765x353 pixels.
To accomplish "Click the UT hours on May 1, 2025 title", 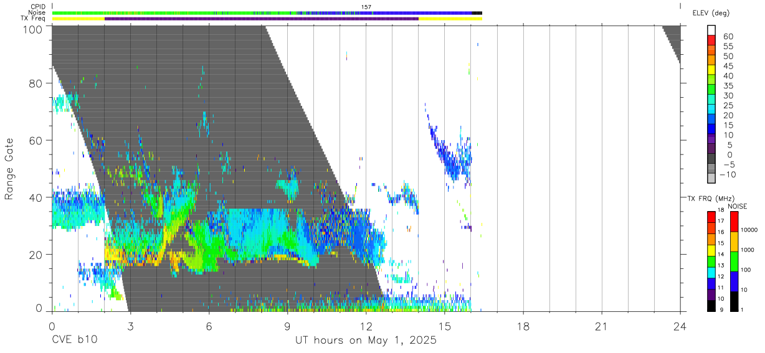I will [366, 341].
